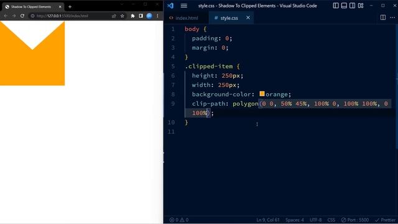Click the VS Code logo icon
The image size is (398, 224).
[170, 6]
